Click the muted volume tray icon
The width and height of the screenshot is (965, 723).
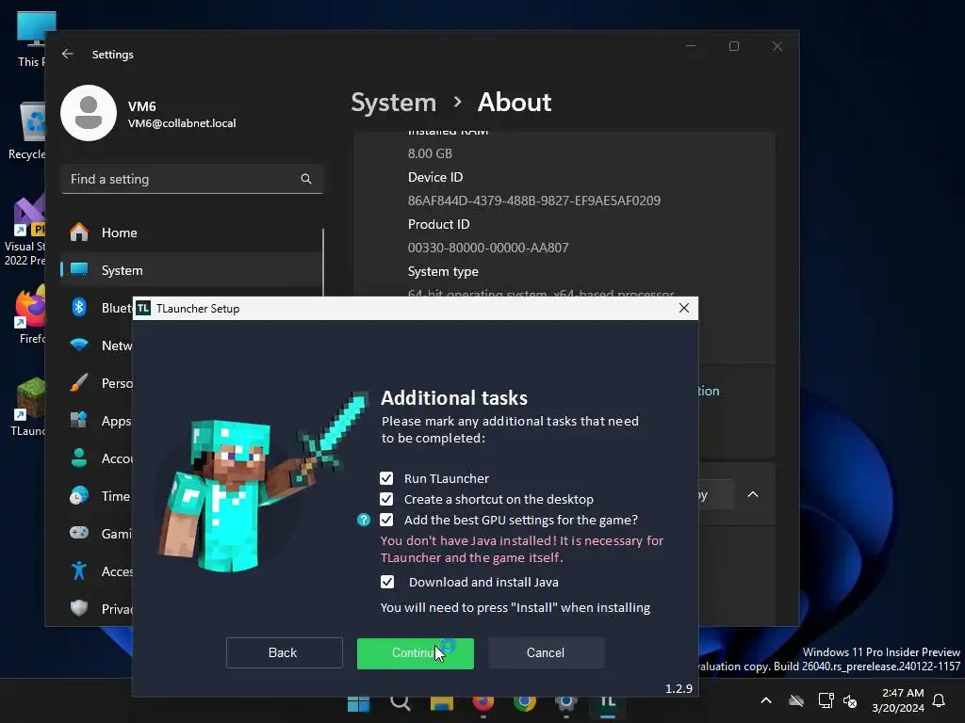pyautogui.click(x=851, y=700)
